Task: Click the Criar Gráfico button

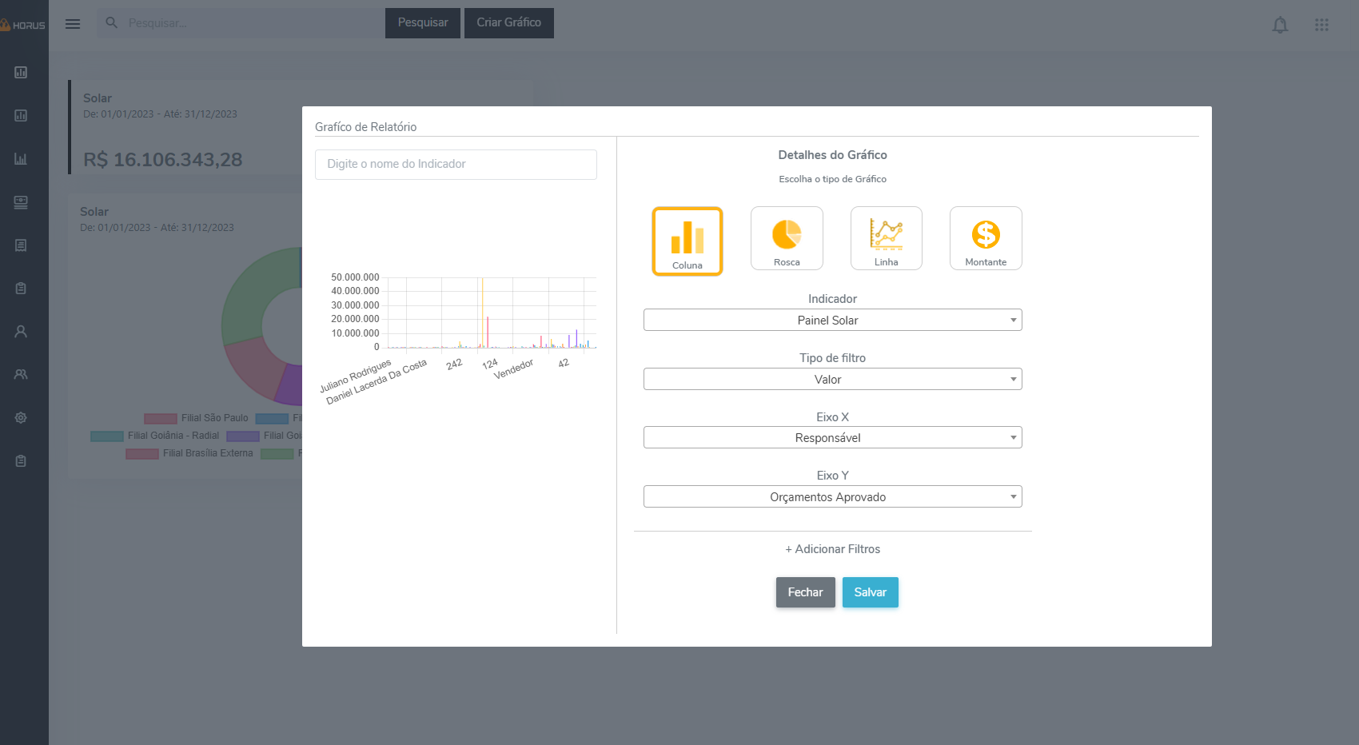Action: [x=508, y=23]
